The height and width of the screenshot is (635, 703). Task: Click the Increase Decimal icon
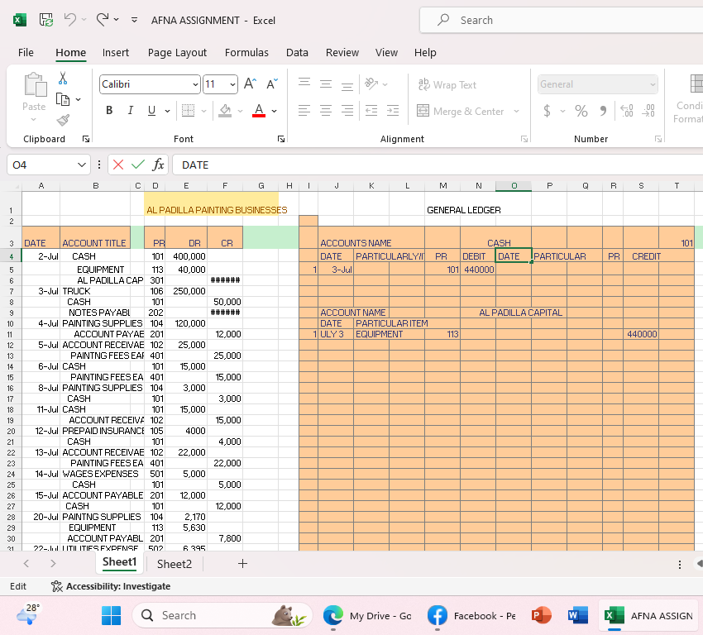pyautogui.click(x=627, y=110)
